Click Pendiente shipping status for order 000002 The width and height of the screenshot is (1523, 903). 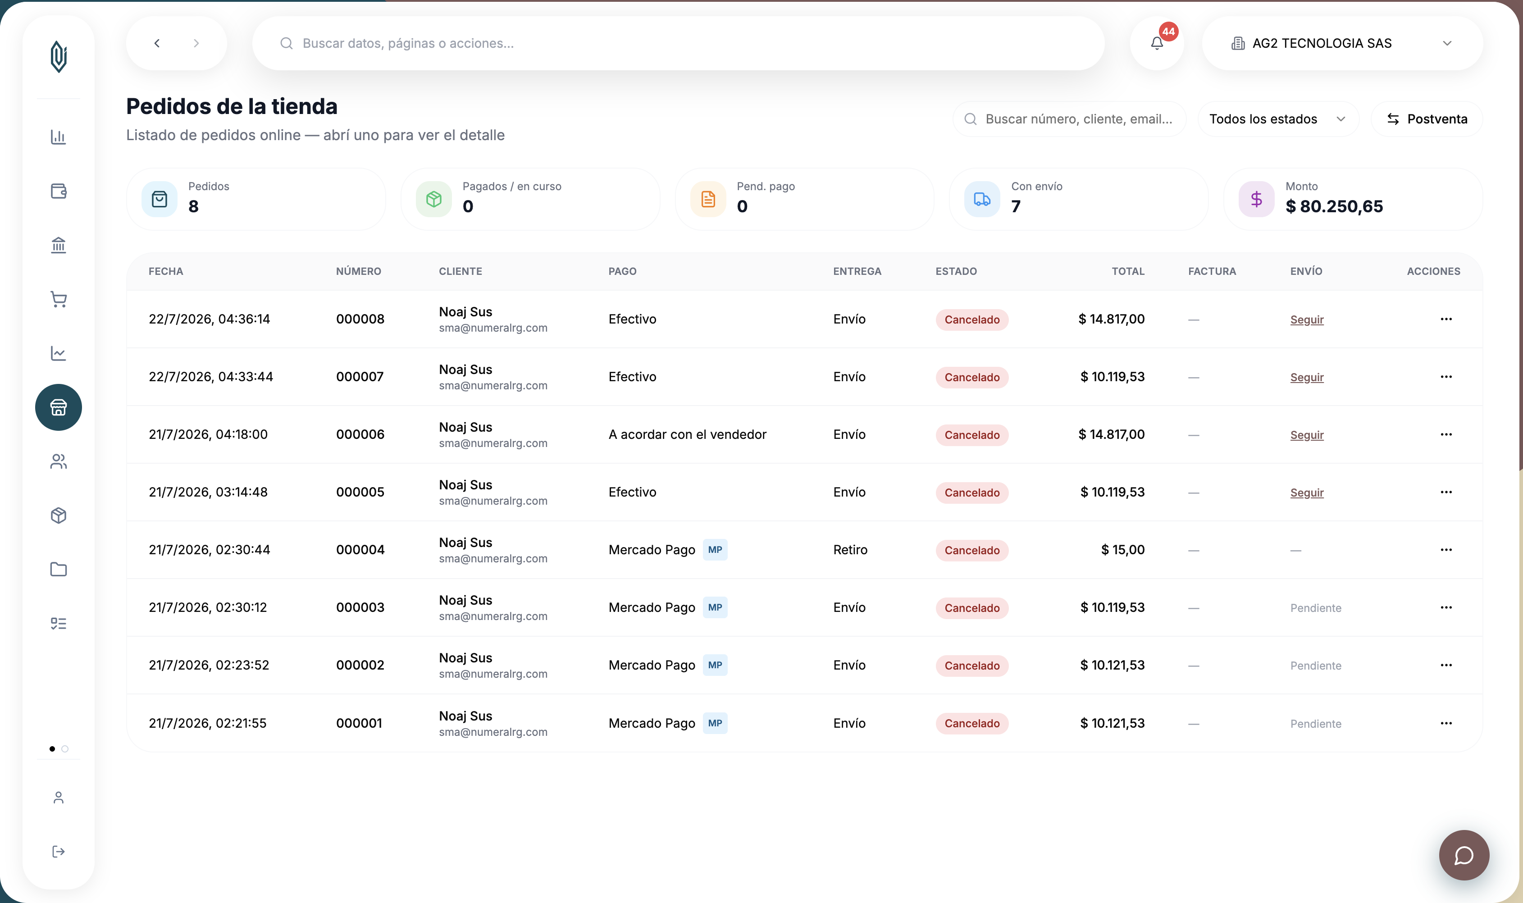(1316, 666)
